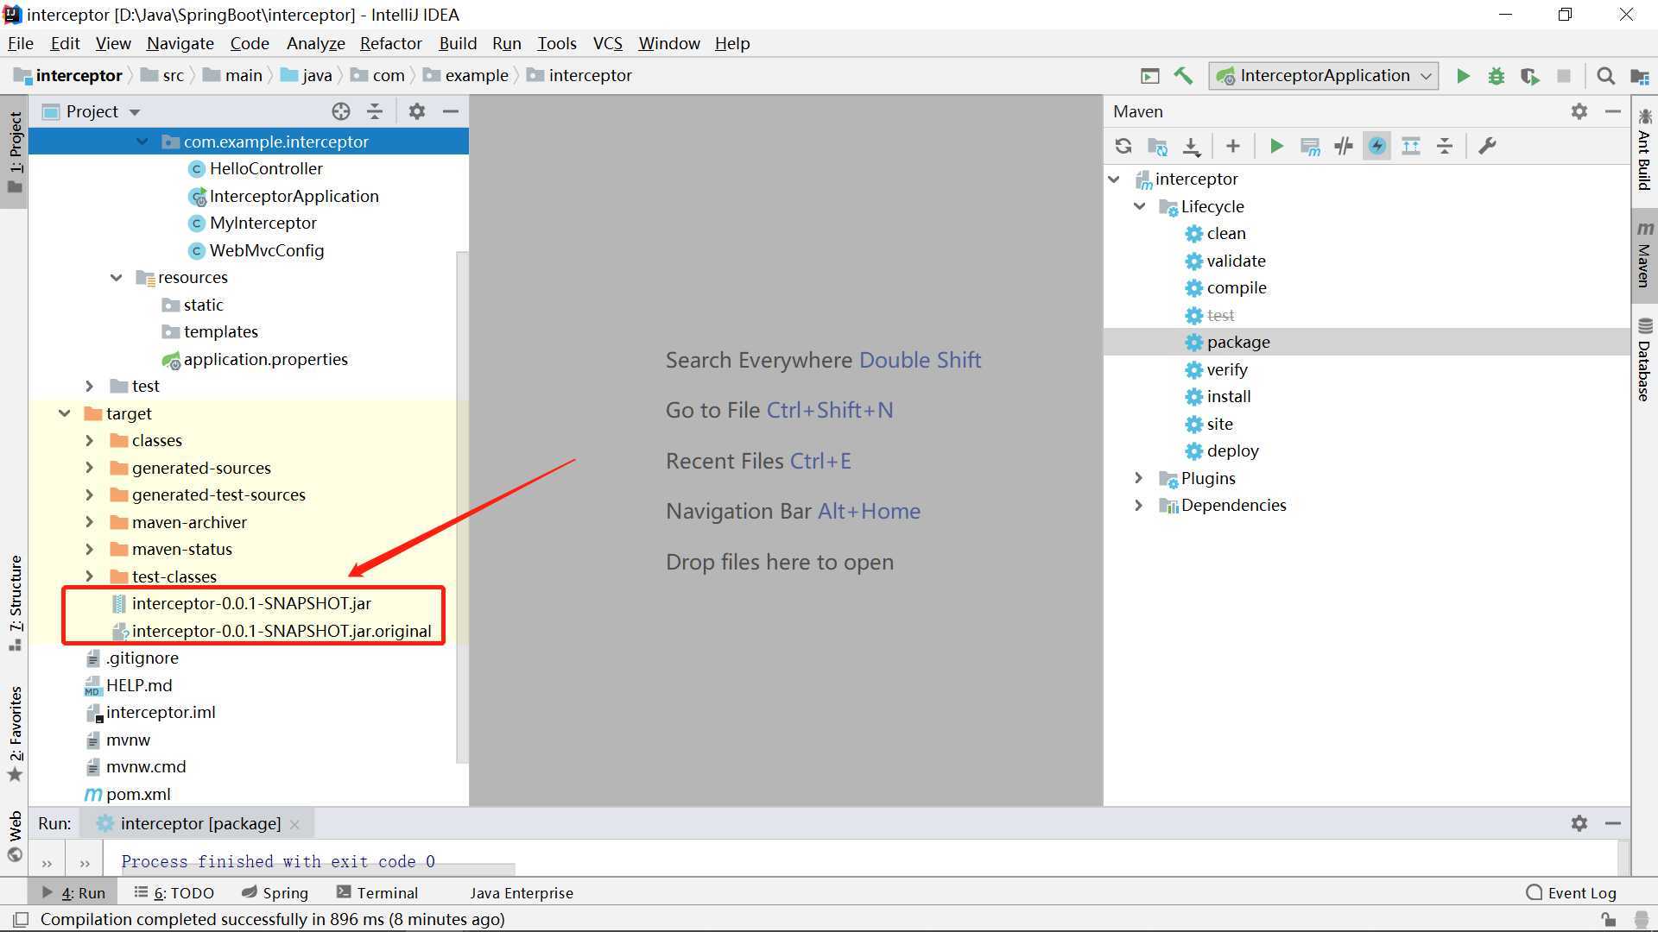This screenshot has width=1658, height=932.
Task: Open the Build menu
Action: point(458,43)
